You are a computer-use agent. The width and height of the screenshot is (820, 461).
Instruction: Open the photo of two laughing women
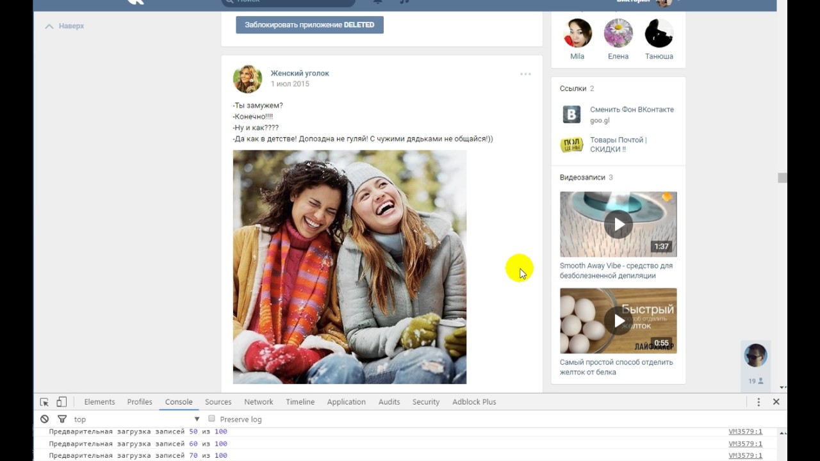pyautogui.click(x=350, y=267)
